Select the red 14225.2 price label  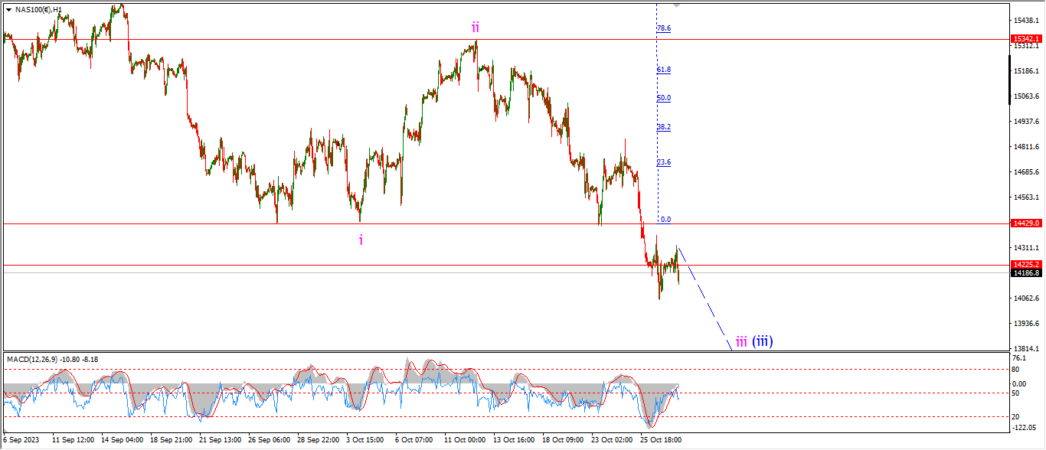tap(1025, 264)
